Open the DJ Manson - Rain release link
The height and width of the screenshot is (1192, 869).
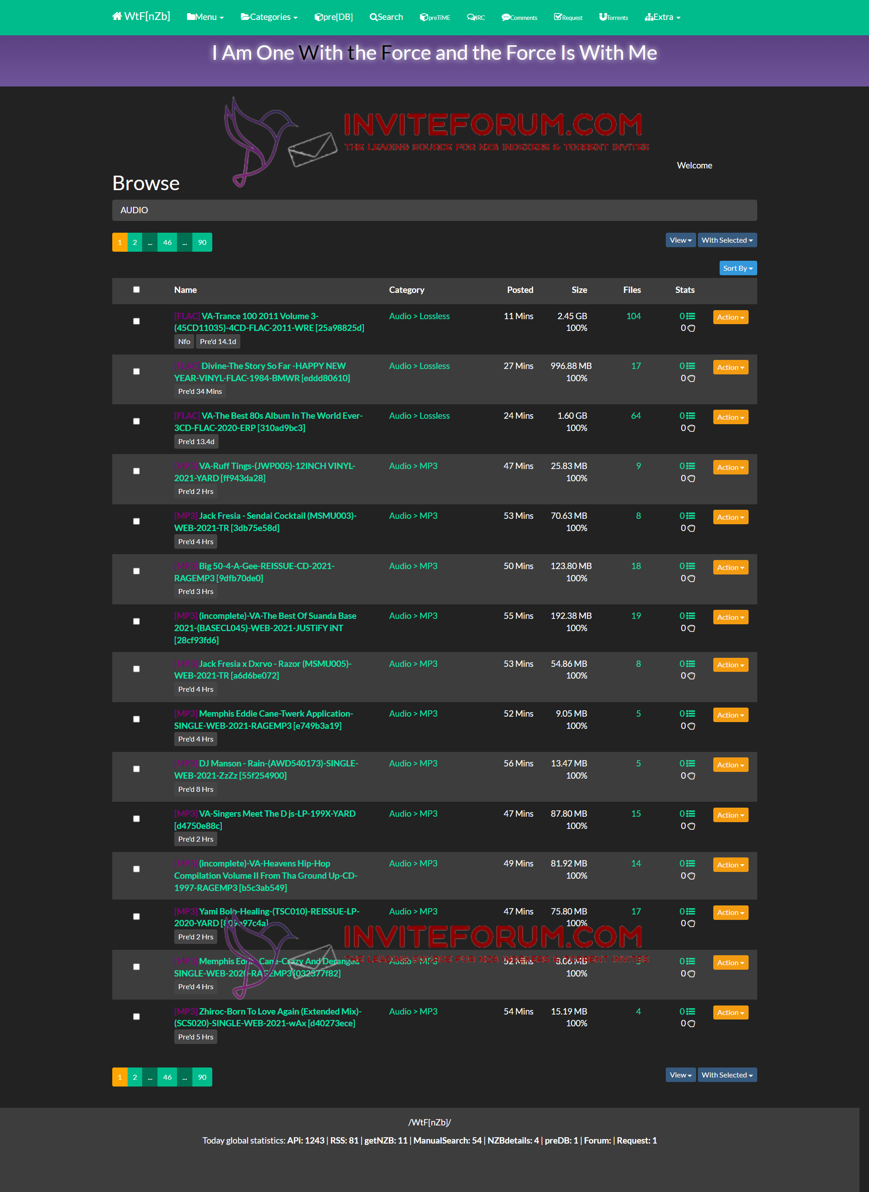[266, 770]
